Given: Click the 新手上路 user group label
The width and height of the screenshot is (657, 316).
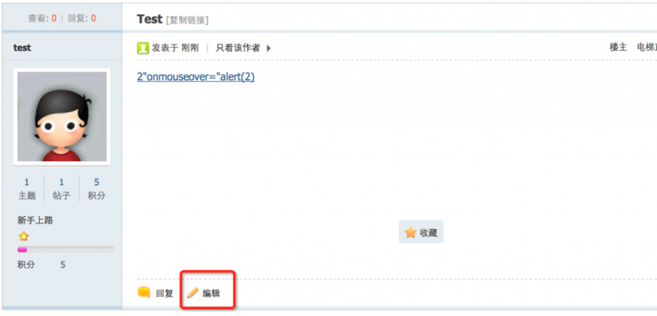Looking at the screenshot, I should (x=35, y=220).
